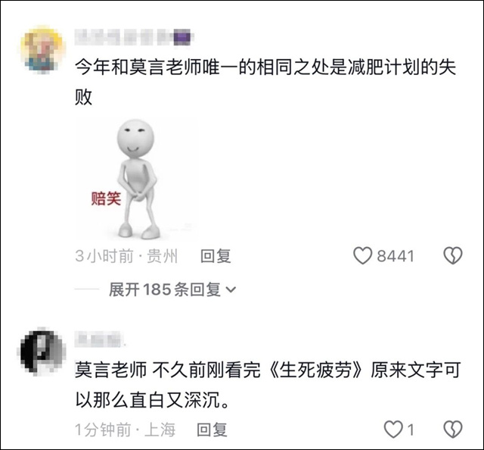Open the first commenter's blurred avatar

click(x=42, y=49)
